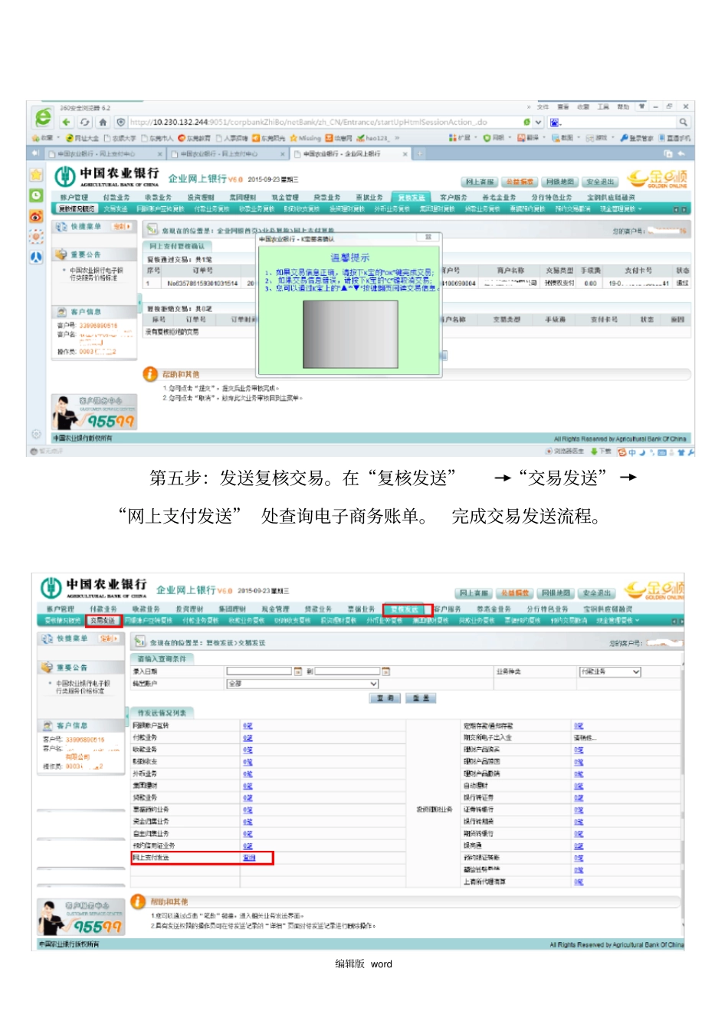This screenshot has height=1031, width=728.
Task: Click the 中国农业银行电子银行 notice link in lower screenshot
Action: point(84,687)
